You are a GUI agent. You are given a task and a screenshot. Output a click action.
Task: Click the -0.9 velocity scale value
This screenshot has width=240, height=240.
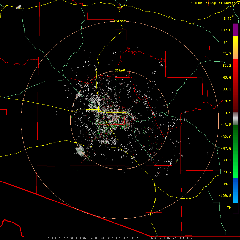point(227,113)
